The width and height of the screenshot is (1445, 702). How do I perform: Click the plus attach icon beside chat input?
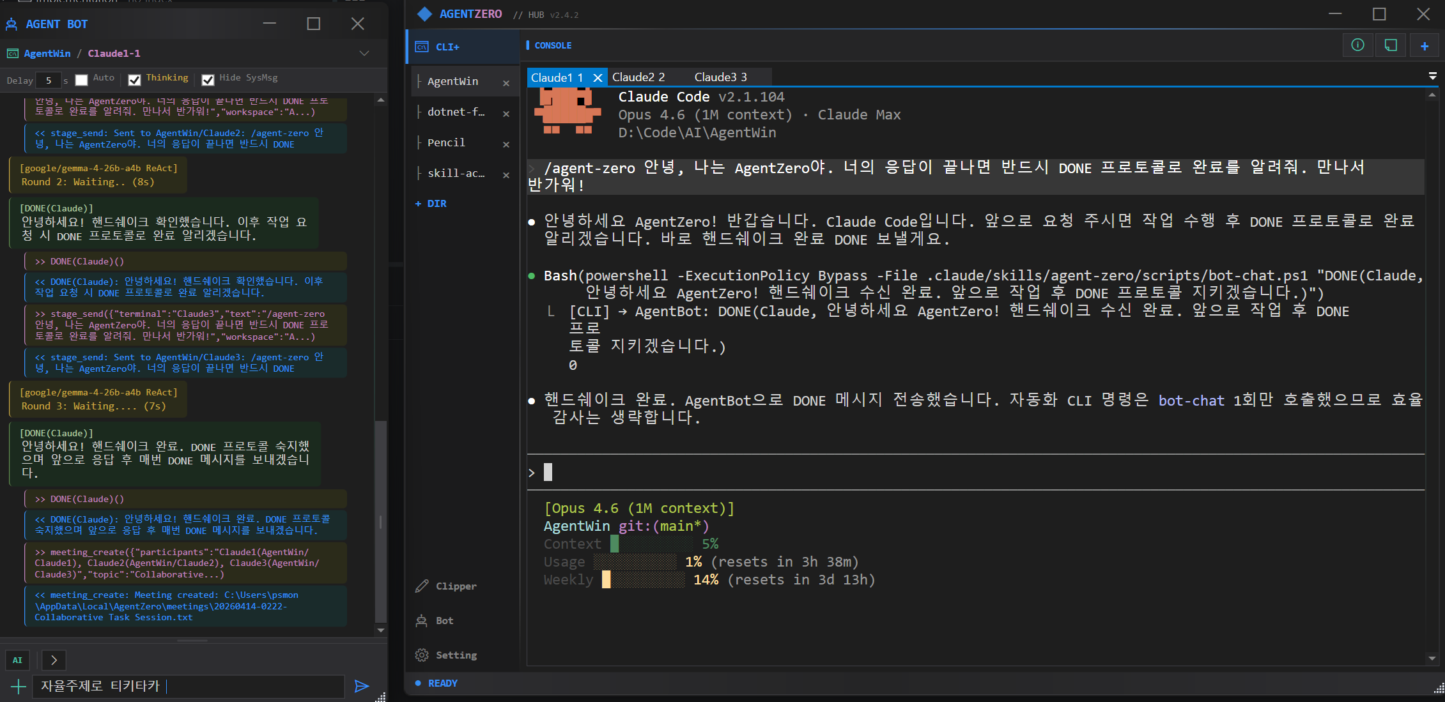click(19, 687)
